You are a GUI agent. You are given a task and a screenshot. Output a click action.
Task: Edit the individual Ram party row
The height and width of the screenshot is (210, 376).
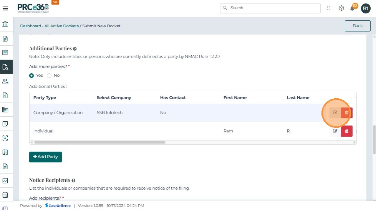[335, 131]
